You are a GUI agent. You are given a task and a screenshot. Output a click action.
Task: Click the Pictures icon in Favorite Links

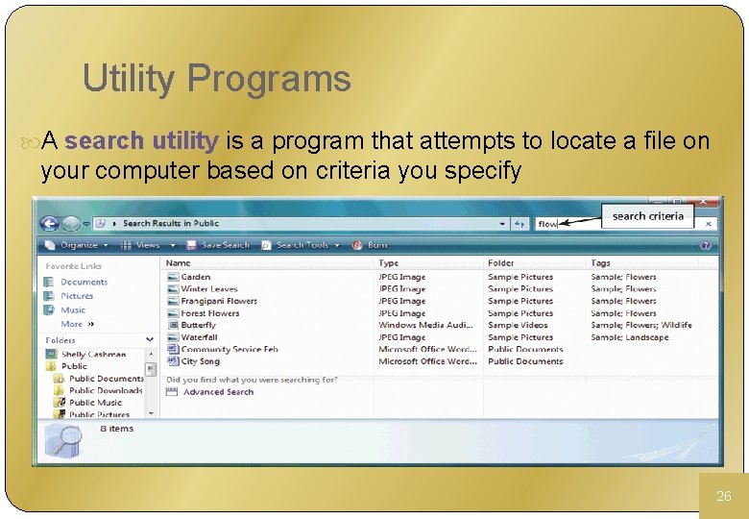pos(49,296)
